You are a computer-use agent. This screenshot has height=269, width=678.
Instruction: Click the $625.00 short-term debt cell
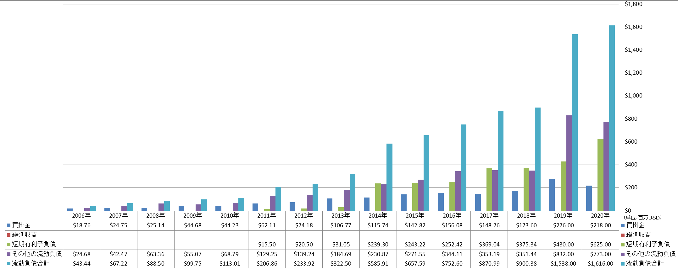[x=601, y=245]
